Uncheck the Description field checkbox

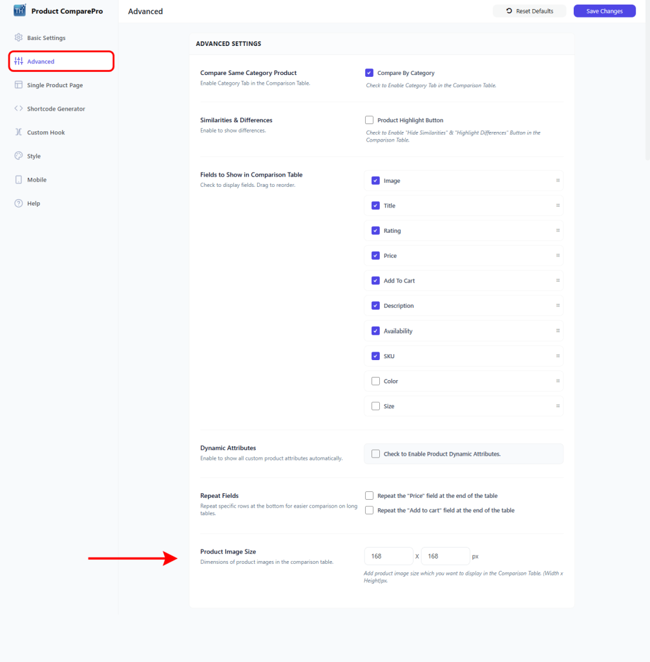[375, 305]
